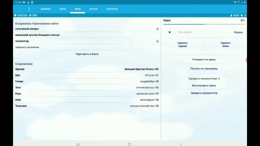Open the Пантеоны tab

click(112, 9)
